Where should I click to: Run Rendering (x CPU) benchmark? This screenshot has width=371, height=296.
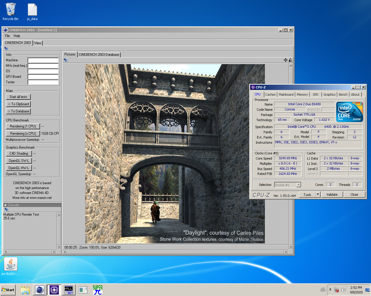coord(23,134)
